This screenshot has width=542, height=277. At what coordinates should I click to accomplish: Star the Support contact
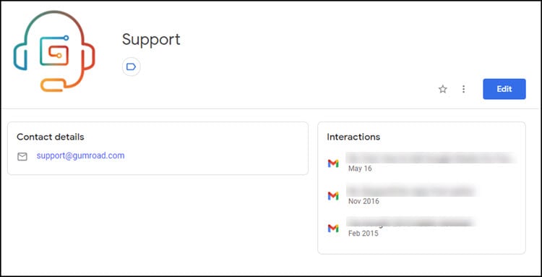point(443,89)
